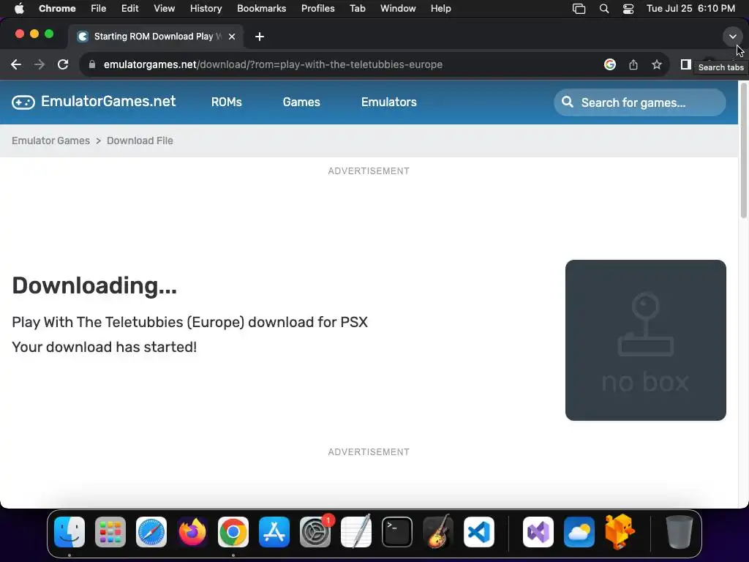Image resolution: width=749 pixels, height=562 pixels.
Task: Open the Apple menu
Action: tap(19, 9)
